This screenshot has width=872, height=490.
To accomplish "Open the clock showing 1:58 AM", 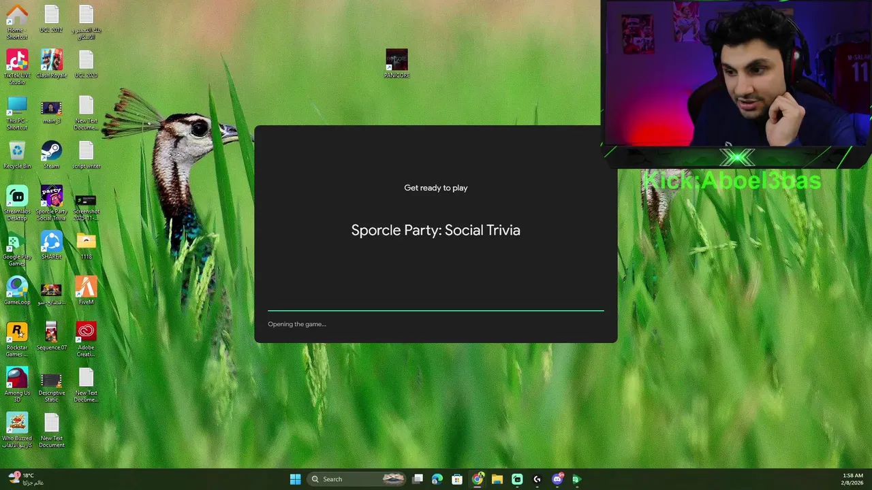I will click(x=853, y=479).
